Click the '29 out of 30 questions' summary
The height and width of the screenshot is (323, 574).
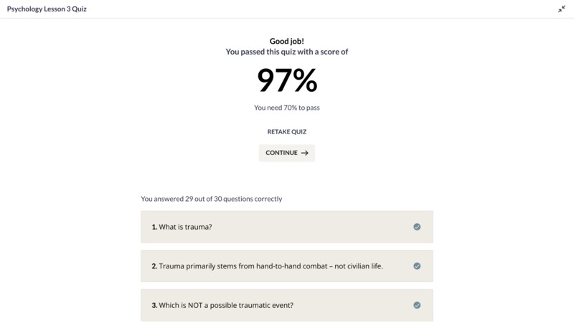click(x=212, y=199)
